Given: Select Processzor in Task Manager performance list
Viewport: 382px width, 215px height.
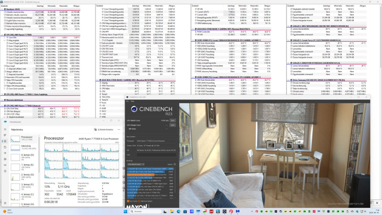Looking at the screenshot, I should 23,139.
